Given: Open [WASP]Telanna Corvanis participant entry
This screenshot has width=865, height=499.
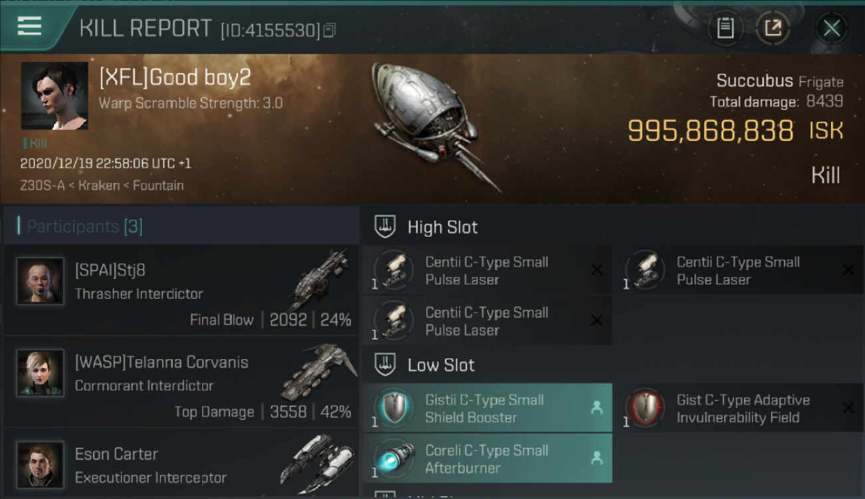Looking at the screenshot, I should tap(181, 381).
